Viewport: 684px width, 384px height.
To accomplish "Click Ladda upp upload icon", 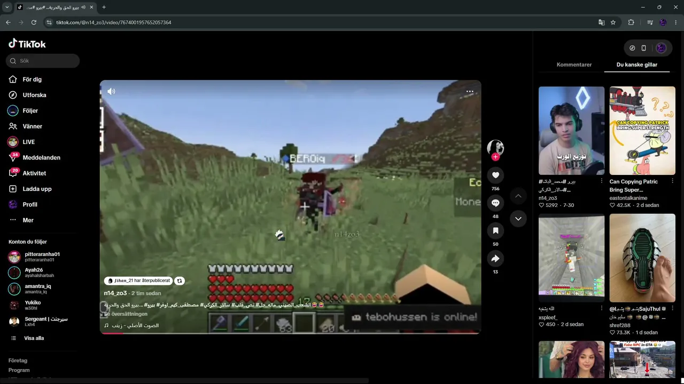I will tap(13, 189).
